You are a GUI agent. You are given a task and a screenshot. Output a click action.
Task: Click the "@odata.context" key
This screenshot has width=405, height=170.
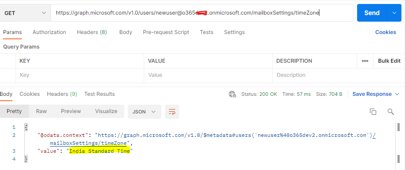tap(63, 135)
